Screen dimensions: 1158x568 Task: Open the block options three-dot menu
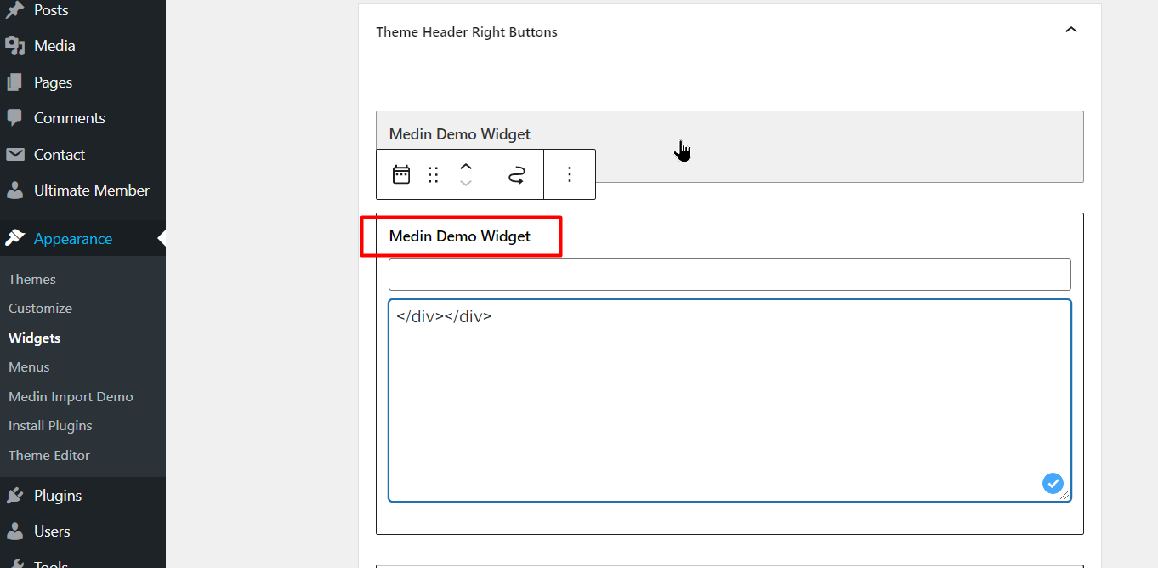click(x=570, y=174)
